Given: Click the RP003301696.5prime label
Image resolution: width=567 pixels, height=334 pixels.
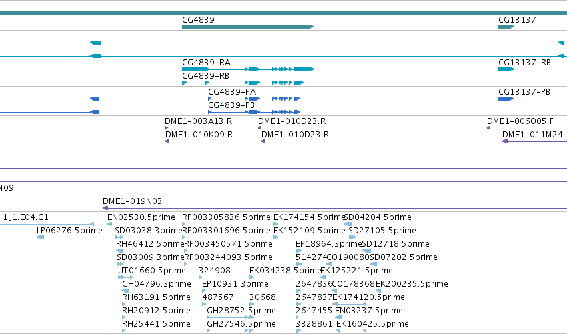Looking at the screenshot, I should coord(226,231).
